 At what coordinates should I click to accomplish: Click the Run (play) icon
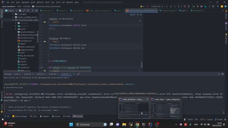167,6
